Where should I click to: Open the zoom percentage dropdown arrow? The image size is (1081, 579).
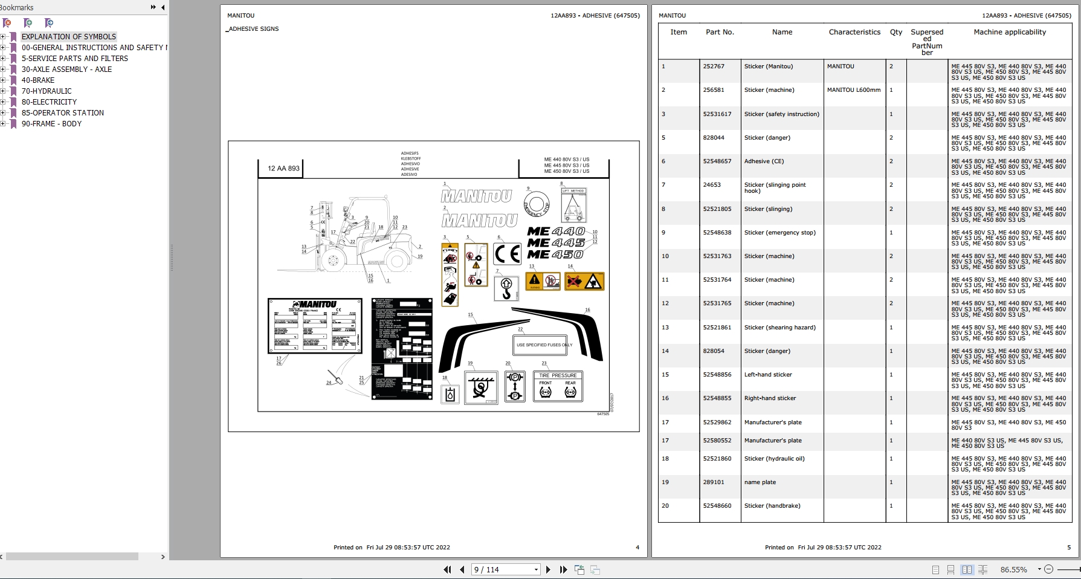point(1039,569)
